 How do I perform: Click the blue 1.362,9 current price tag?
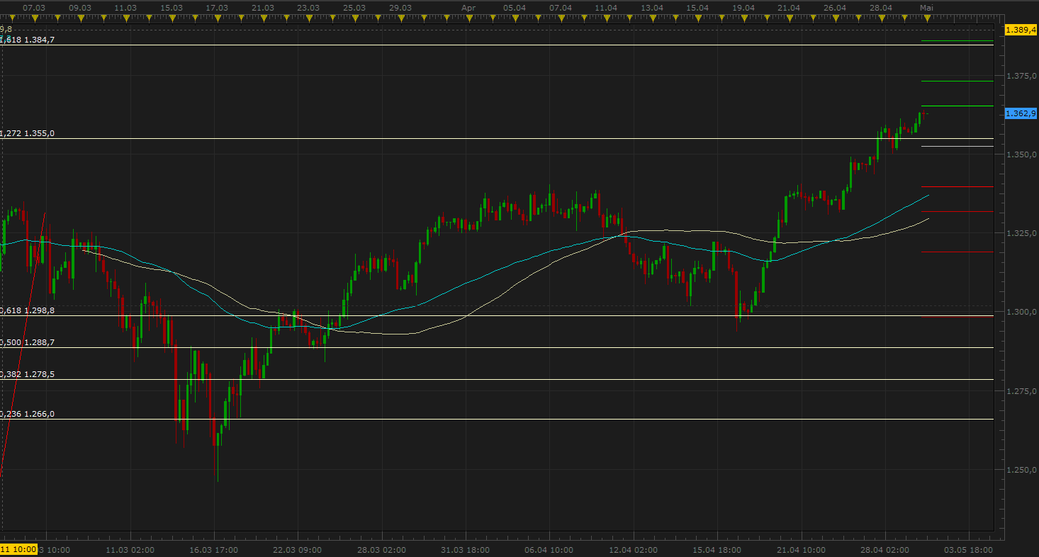[1021, 113]
